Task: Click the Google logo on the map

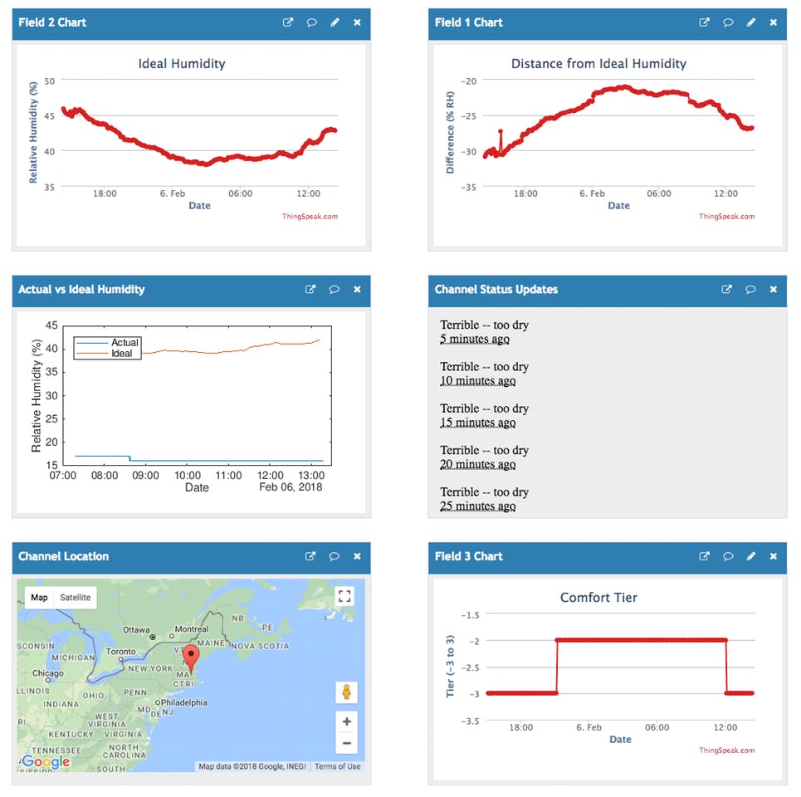Action: [46, 761]
